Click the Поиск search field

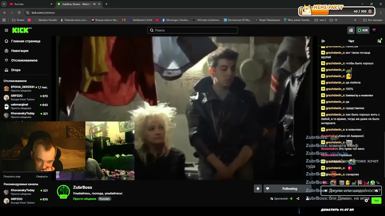[192, 30]
